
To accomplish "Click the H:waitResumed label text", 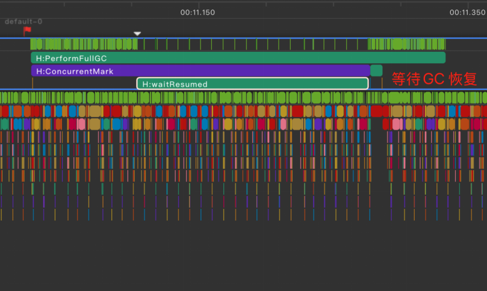I will point(175,84).
